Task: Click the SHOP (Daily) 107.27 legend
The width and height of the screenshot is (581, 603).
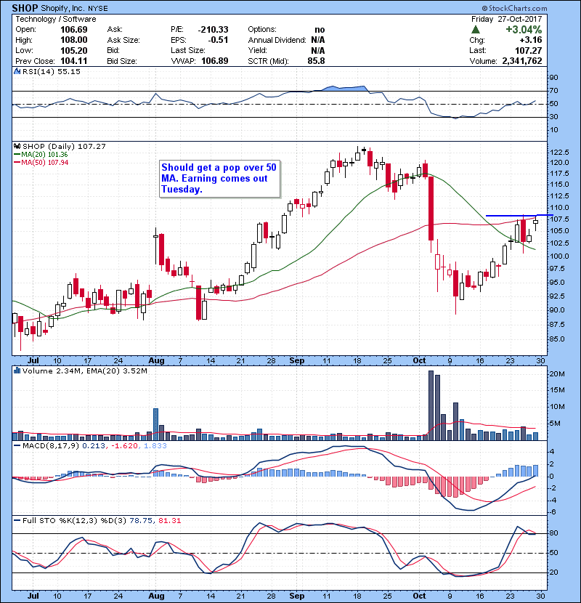Action: pyautogui.click(x=64, y=146)
